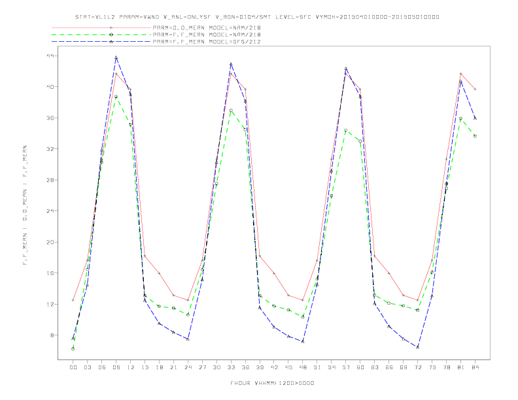The height and width of the screenshot is (400, 518).
Task: Click x-axis forecast hour label 60
Action: point(360,367)
